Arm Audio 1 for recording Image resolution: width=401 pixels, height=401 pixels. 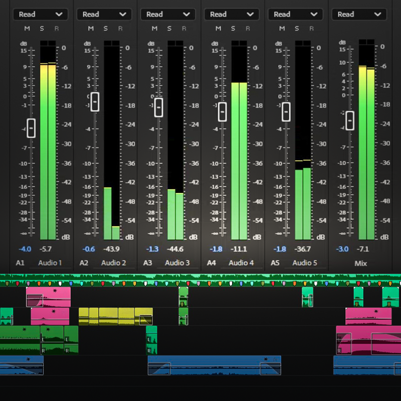[x=56, y=29]
